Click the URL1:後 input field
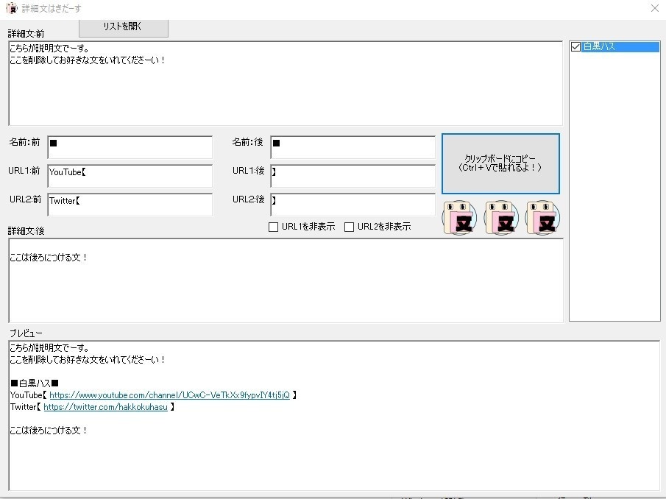 pyautogui.click(x=353, y=176)
